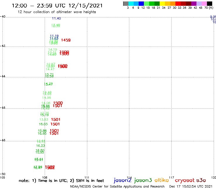Click the green 15.66 wave height value
Viewport: 216px width, 189px height.
click(x=42, y=131)
